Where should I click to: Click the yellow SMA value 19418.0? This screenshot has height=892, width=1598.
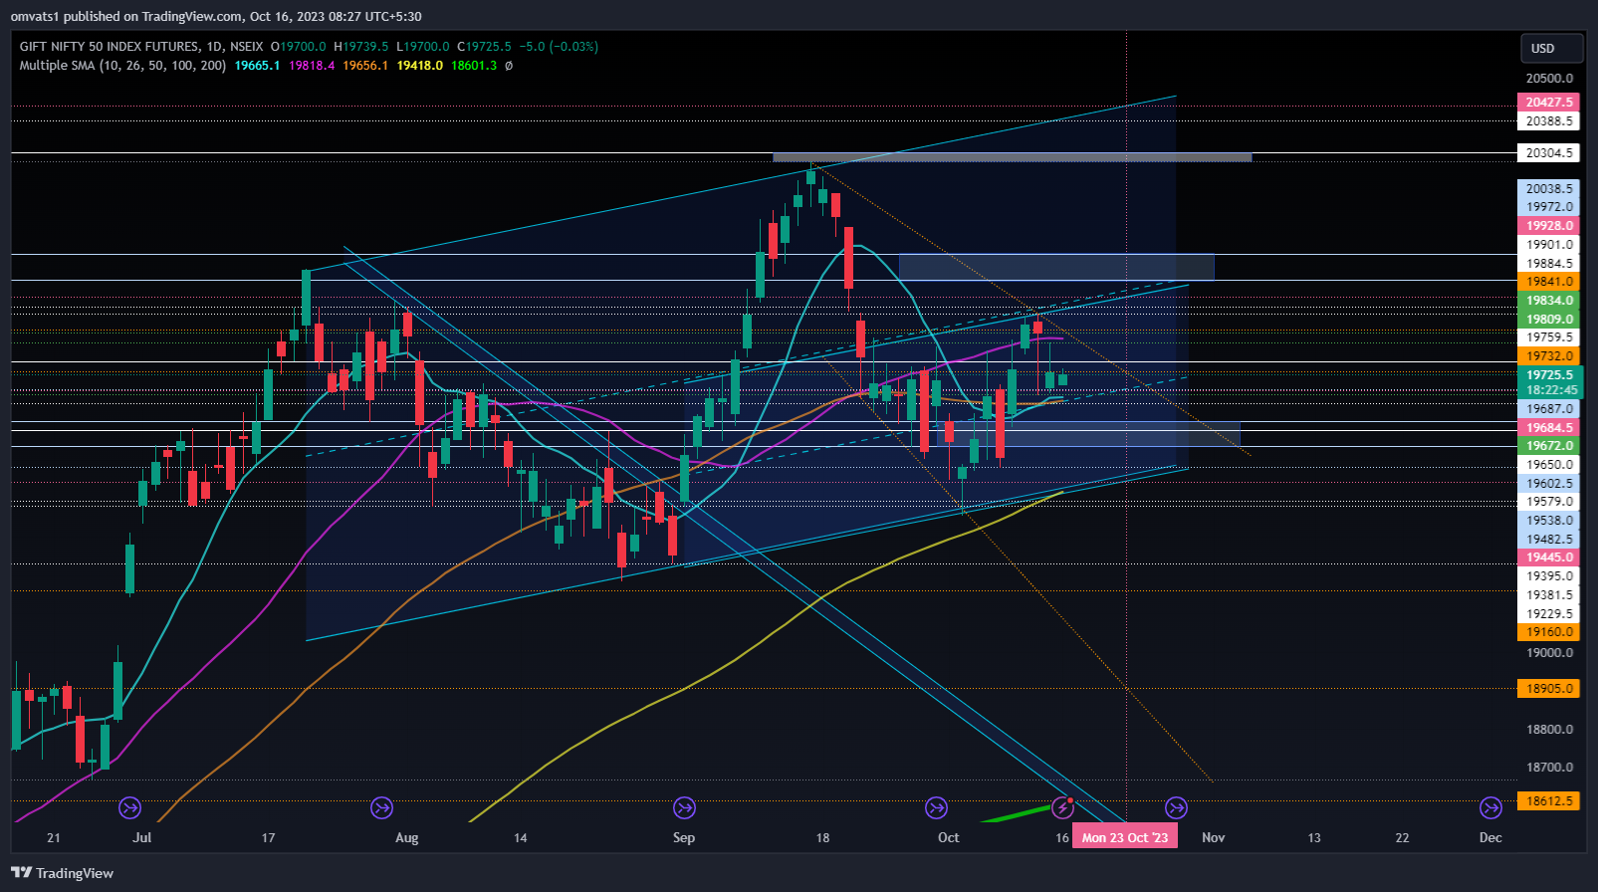tap(419, 66)
